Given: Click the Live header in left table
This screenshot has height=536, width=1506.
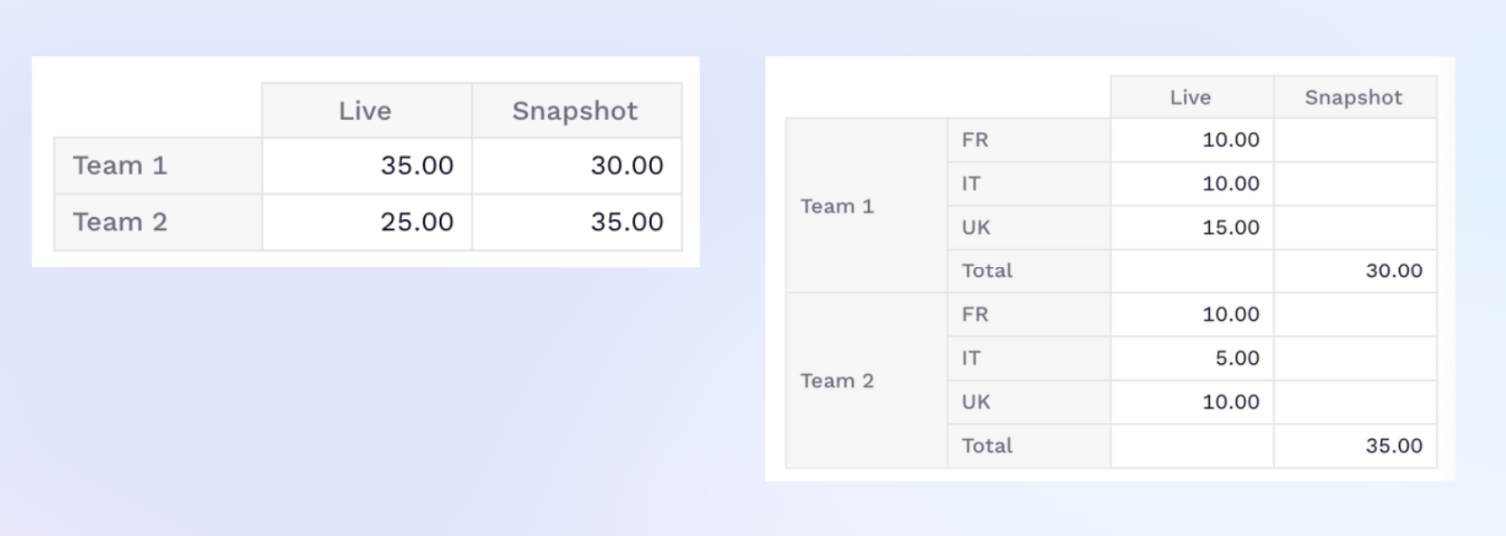Looking at the screenshot, I should pos(367,111).
